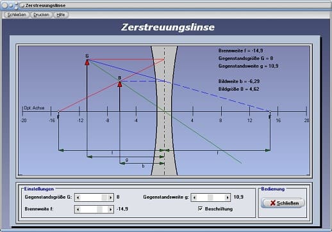The image size is (332, 232).
Task: Open the Drucken menu item
Action: click(41, 15)
